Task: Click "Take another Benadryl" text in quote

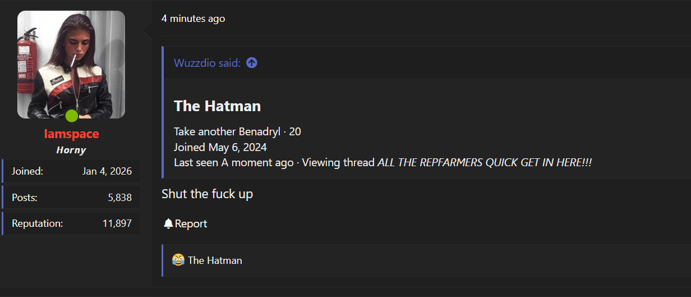Action: coord(227,132)
